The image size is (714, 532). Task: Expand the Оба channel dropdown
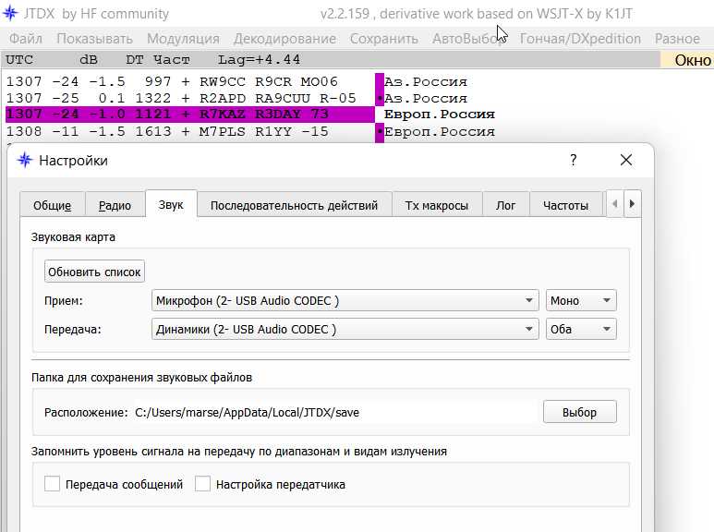click(581, 330)
